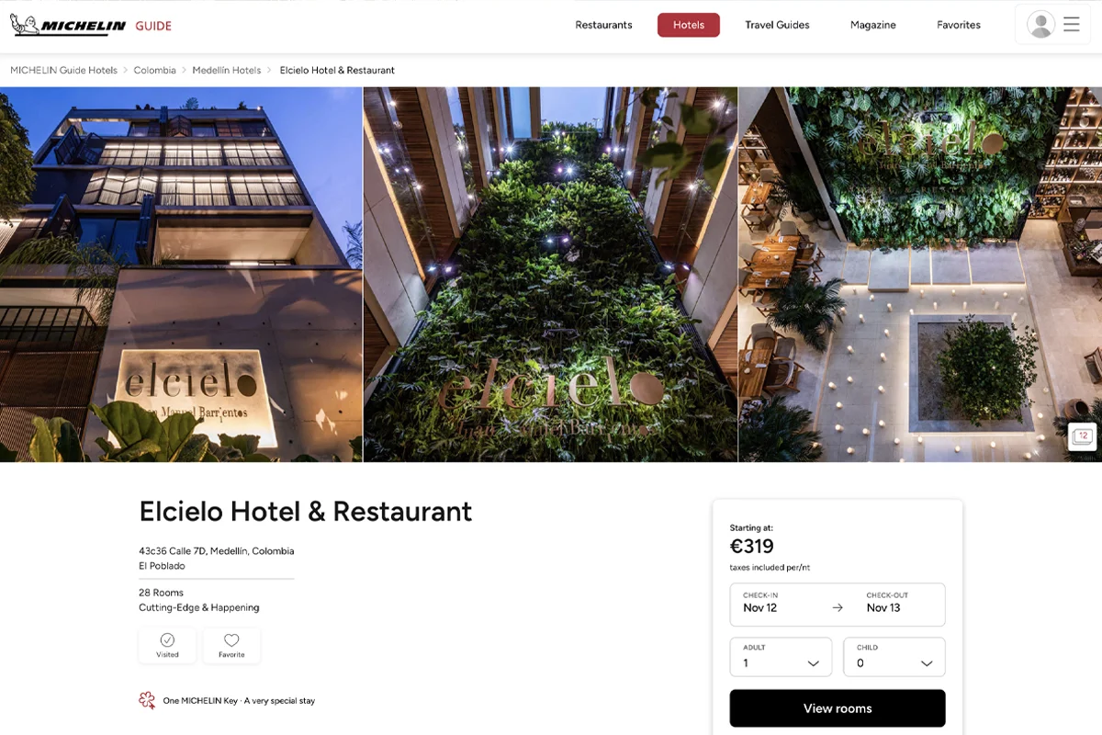Toggle the Favorite heart button

pyautogui.click(x=231, y=646)
